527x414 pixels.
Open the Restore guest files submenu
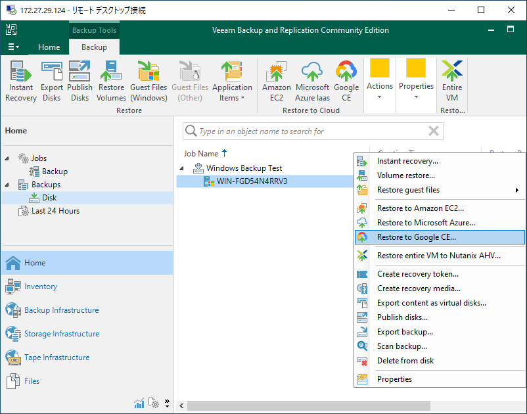tap(440, 190)
